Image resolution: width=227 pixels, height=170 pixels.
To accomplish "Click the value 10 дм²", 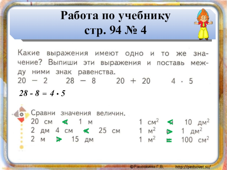I will (197, 122).
